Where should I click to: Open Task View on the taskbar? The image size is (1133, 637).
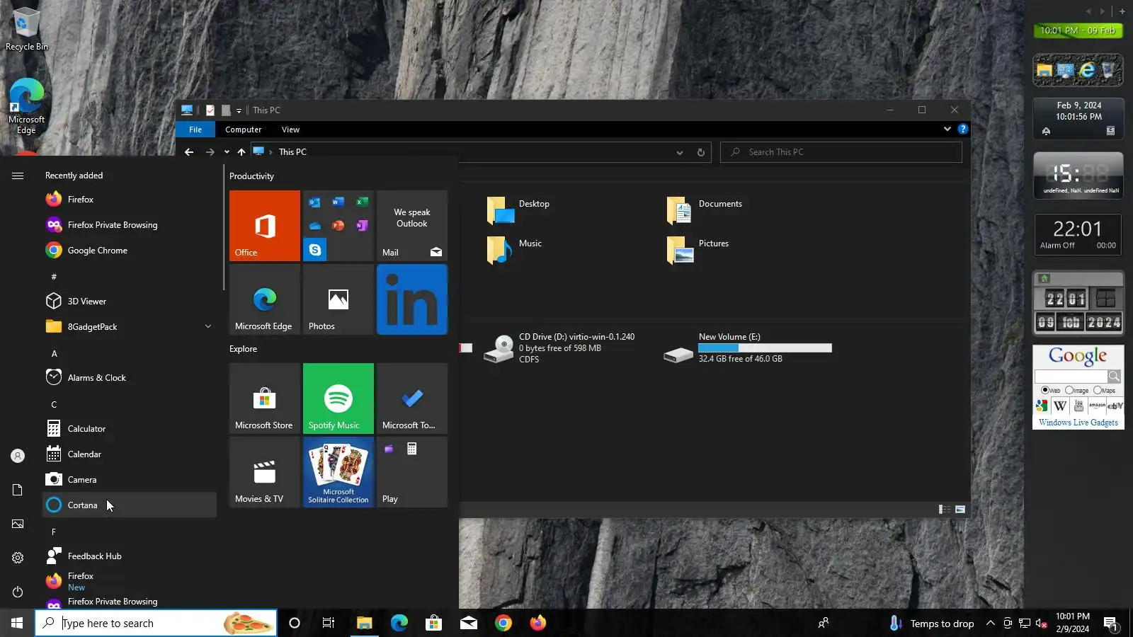tap(329, 623)
